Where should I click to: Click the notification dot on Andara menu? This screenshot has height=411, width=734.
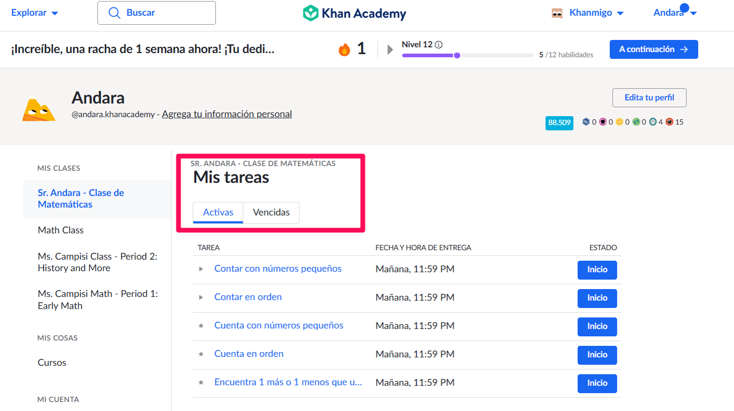coord(685,8)
